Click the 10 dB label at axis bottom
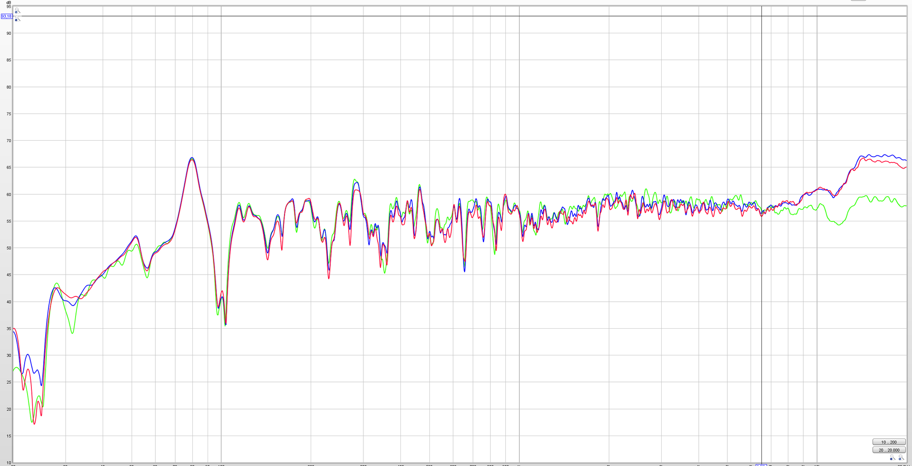912x466 pixels. pyautogui.click(x=8, y=463)
